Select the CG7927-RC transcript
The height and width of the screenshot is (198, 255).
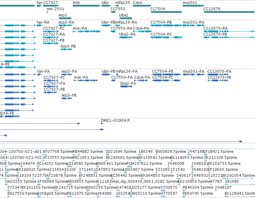(51, 31)
